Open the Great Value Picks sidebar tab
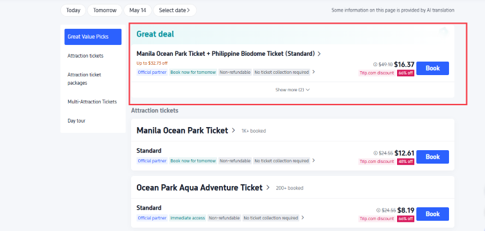485x231 pixels. click(93, 37)
